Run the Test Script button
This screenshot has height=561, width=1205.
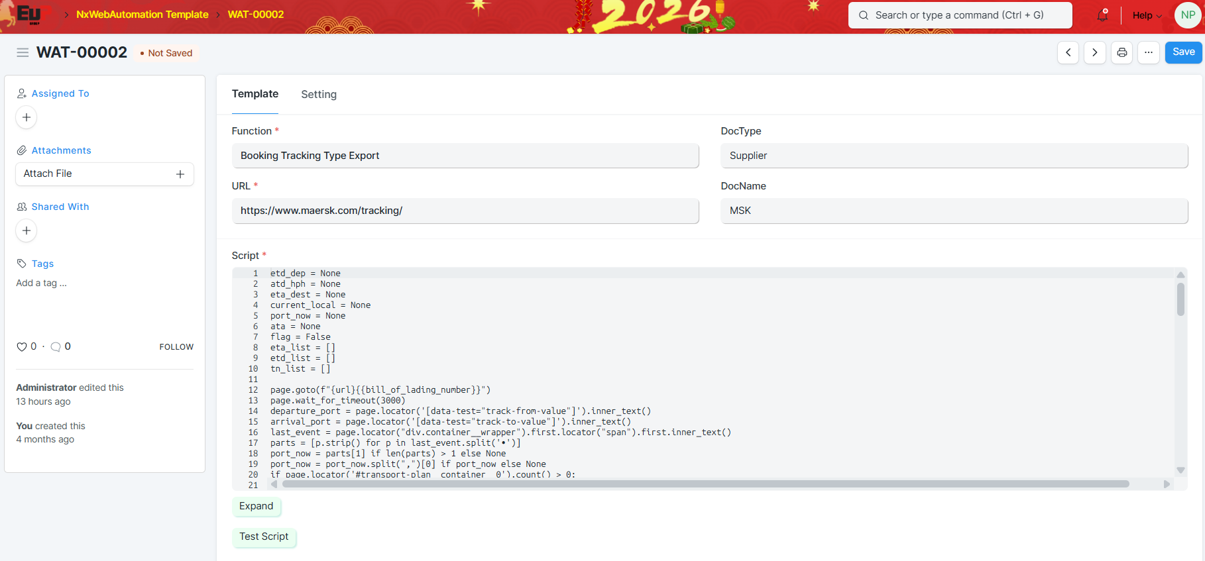pos(264,536)
